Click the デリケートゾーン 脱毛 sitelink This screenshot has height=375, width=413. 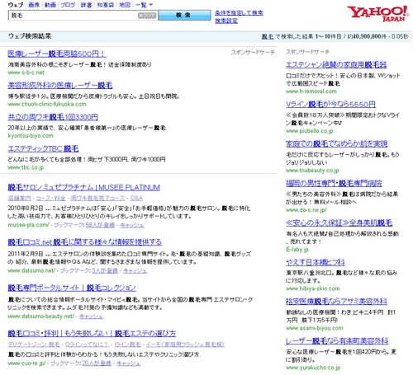(34, 345)
